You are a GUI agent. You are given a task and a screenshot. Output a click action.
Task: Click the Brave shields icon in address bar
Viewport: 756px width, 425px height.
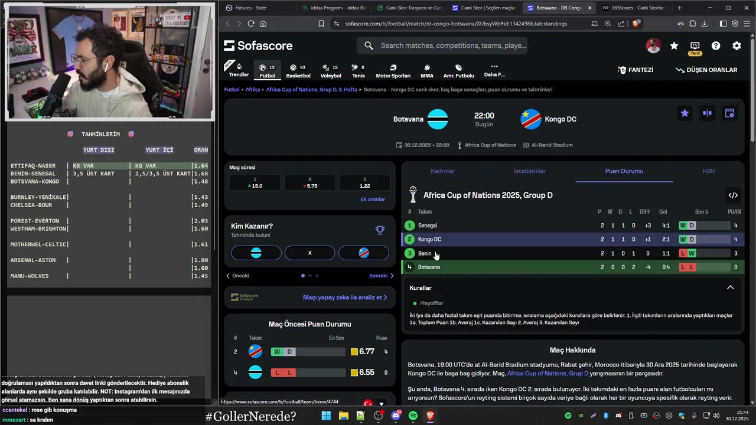636,24
